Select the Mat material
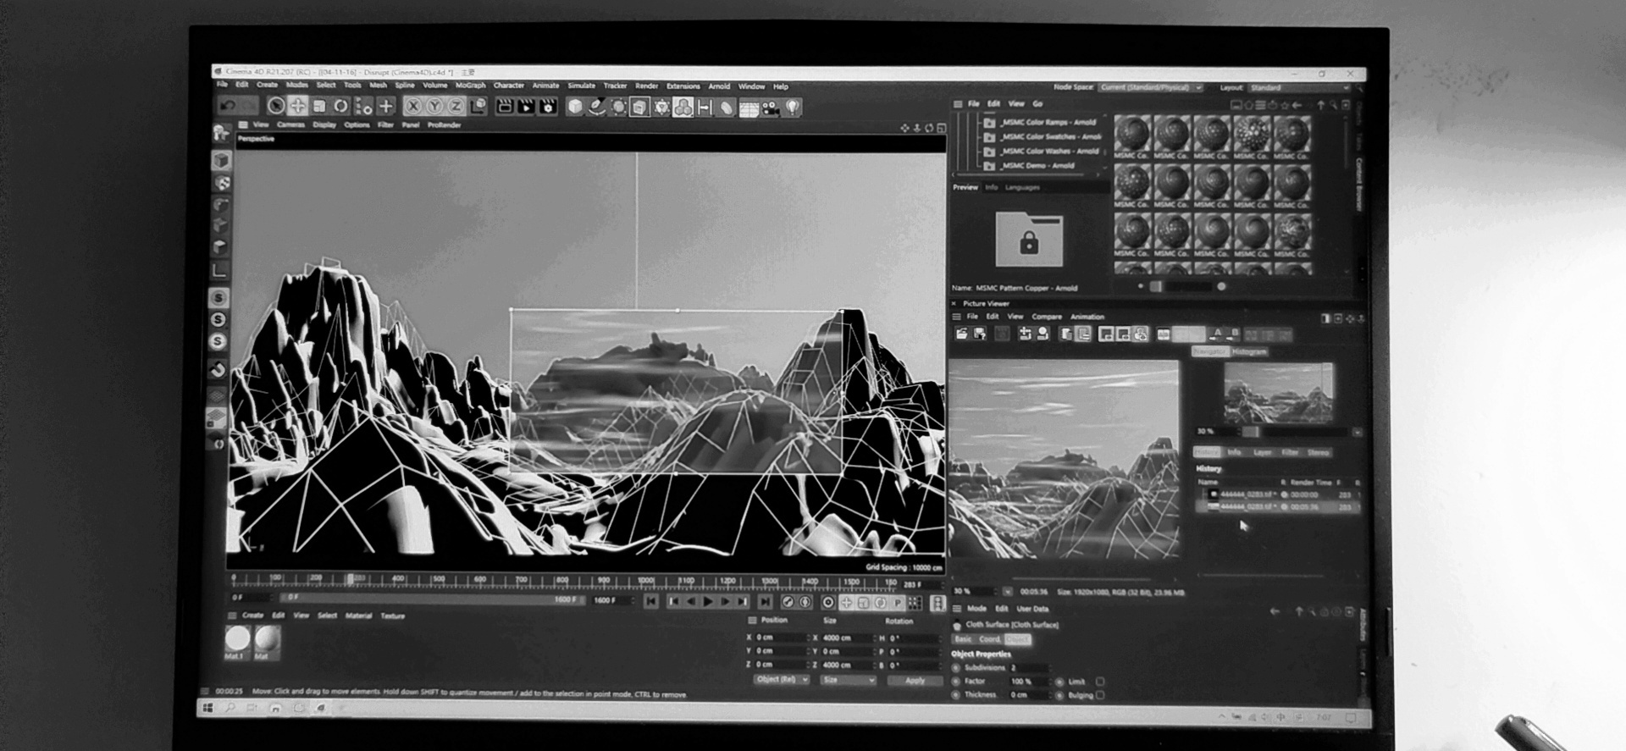This screenshot has width=1626, height=751. coord(267,641)
